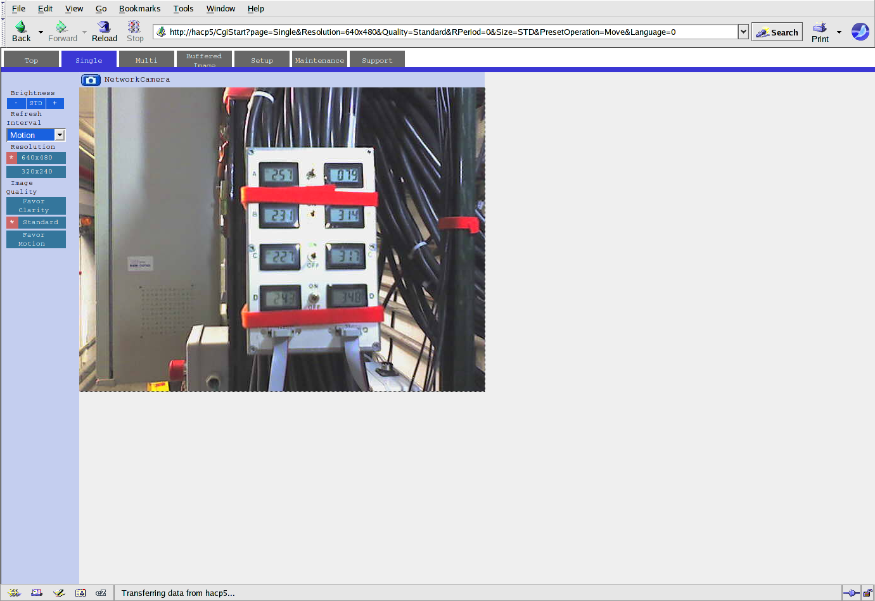This screenshot has height=601, width=875.
Task: Expand the URL history dropdown
Action: click(743, 32)
